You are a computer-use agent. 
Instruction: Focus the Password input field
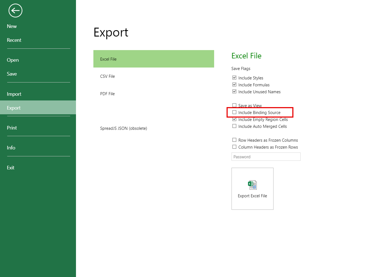point(266,157)
